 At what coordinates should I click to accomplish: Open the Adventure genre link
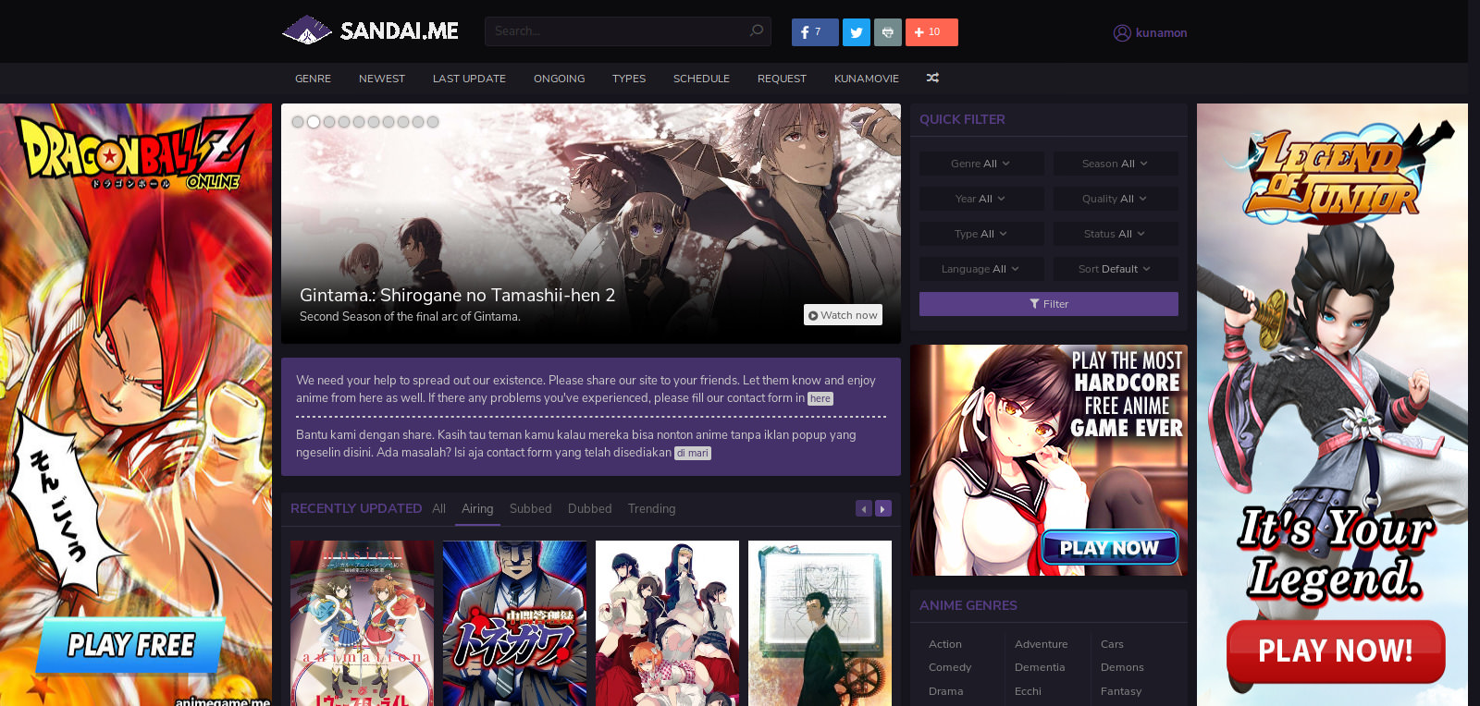[x=1041, y=644]
